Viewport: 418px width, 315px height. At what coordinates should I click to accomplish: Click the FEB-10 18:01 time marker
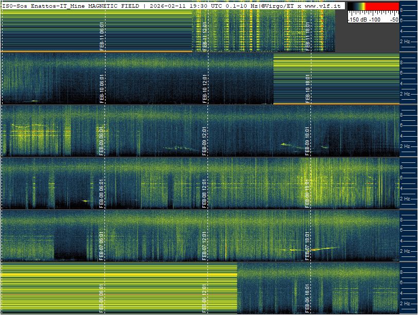point(308,88)
